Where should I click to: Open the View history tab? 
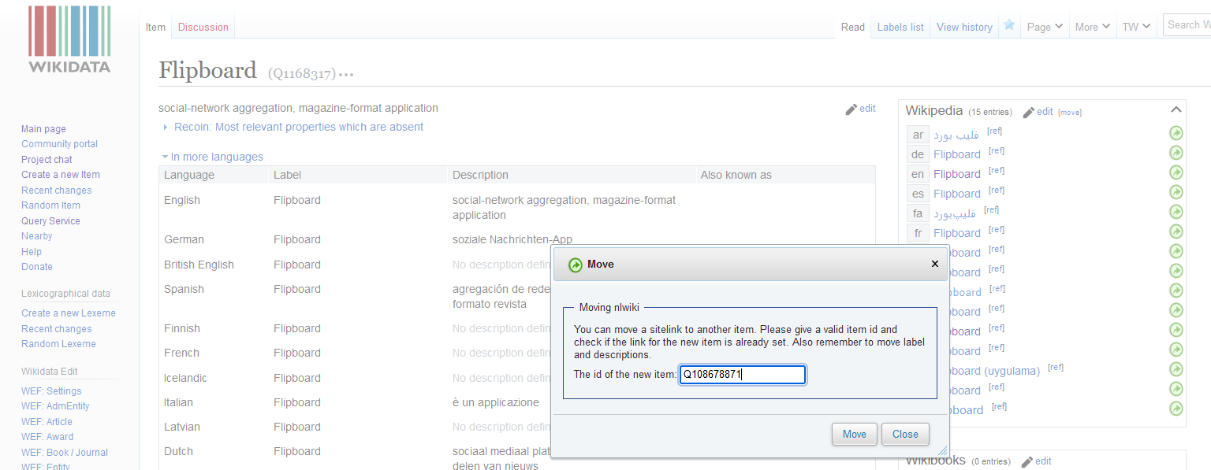pyautogui.click(x=964, y=27)
